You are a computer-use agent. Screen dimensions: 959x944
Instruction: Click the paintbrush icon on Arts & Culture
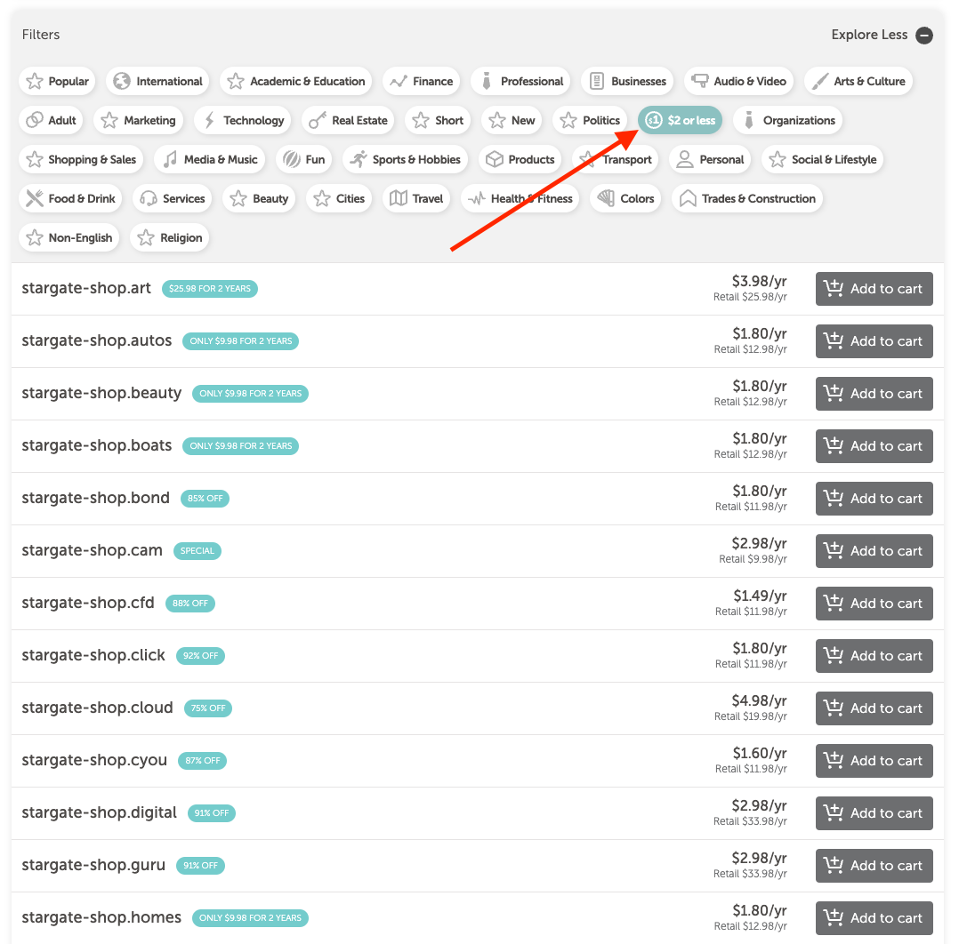click(x=820, y=81)
